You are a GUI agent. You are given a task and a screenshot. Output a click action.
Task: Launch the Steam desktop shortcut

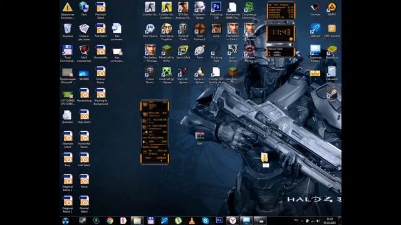(x=331, y=94)
